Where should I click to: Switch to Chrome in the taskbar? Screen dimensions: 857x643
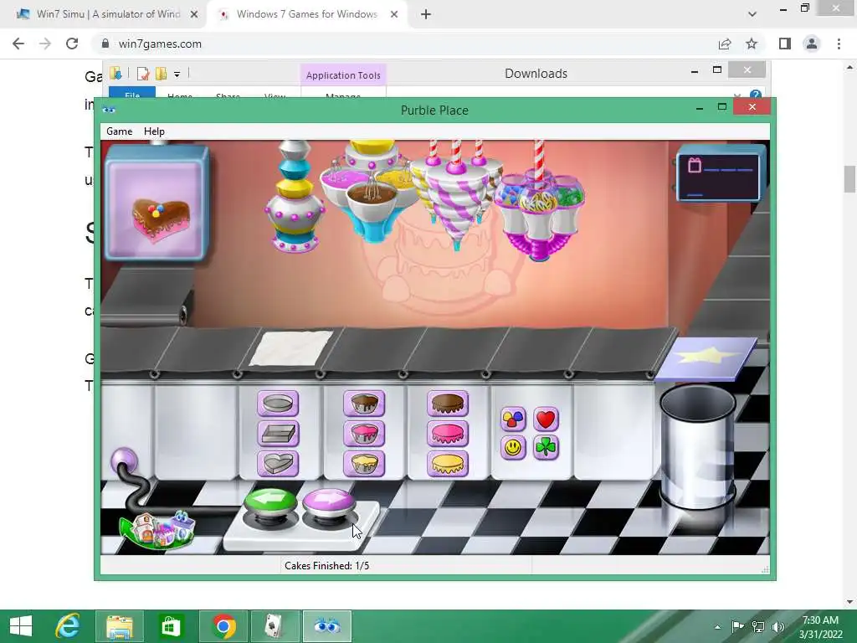tap(223, 626)
